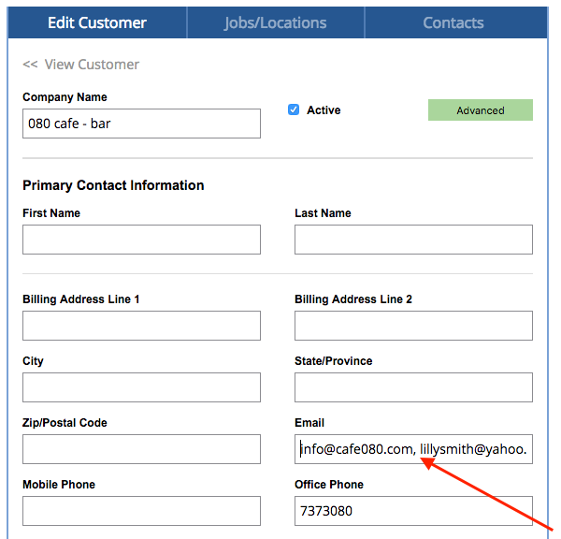Click the Email field label

pyautogui.click(x=309, y=423)
